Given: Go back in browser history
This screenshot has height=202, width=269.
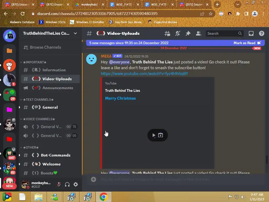Looking at the screenshot, I should pos(6,14).
